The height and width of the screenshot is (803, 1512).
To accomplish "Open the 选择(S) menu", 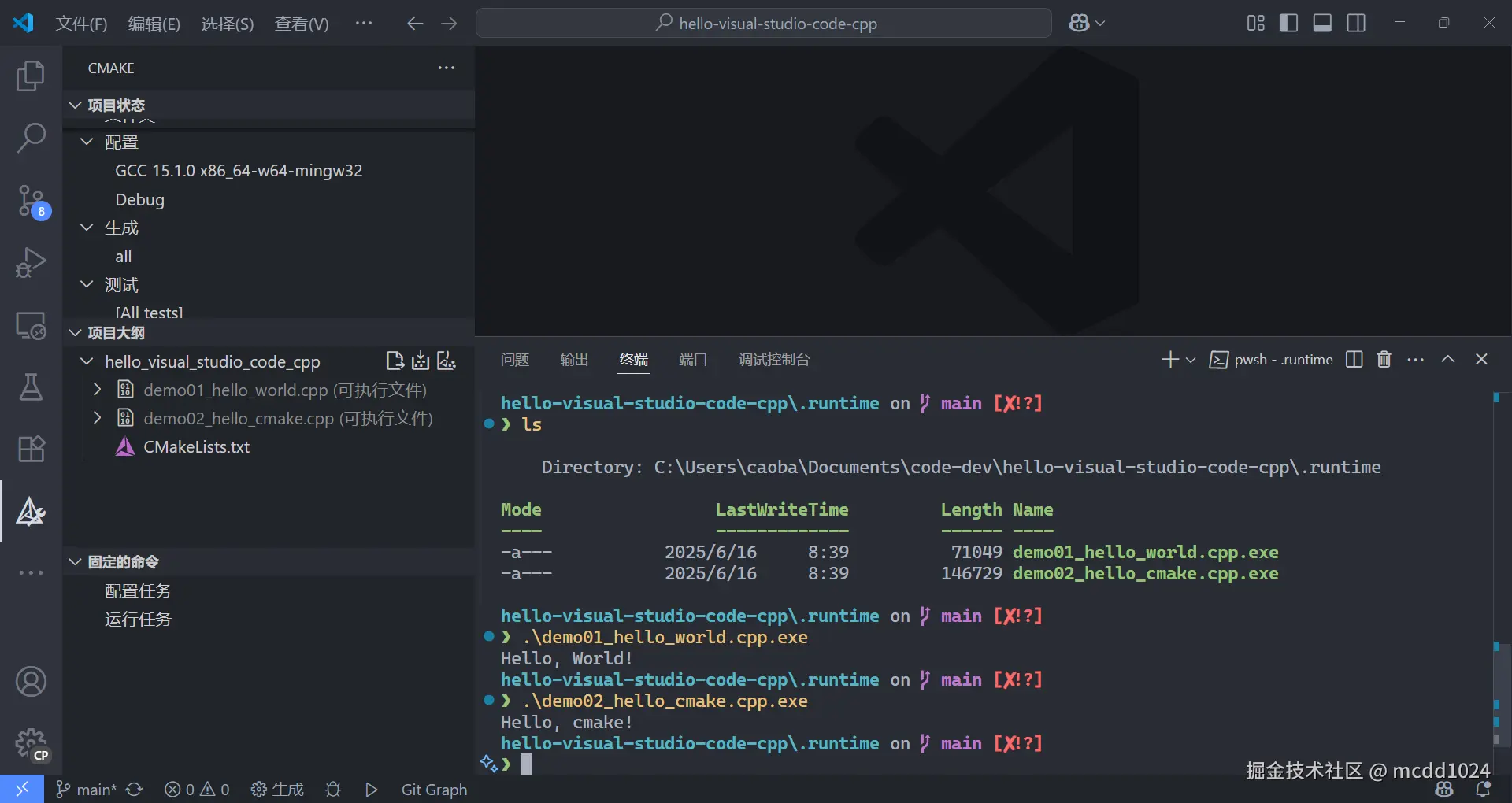I will click(x=228, y=24).
